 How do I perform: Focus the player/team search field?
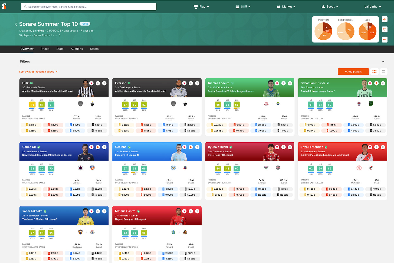88,7
